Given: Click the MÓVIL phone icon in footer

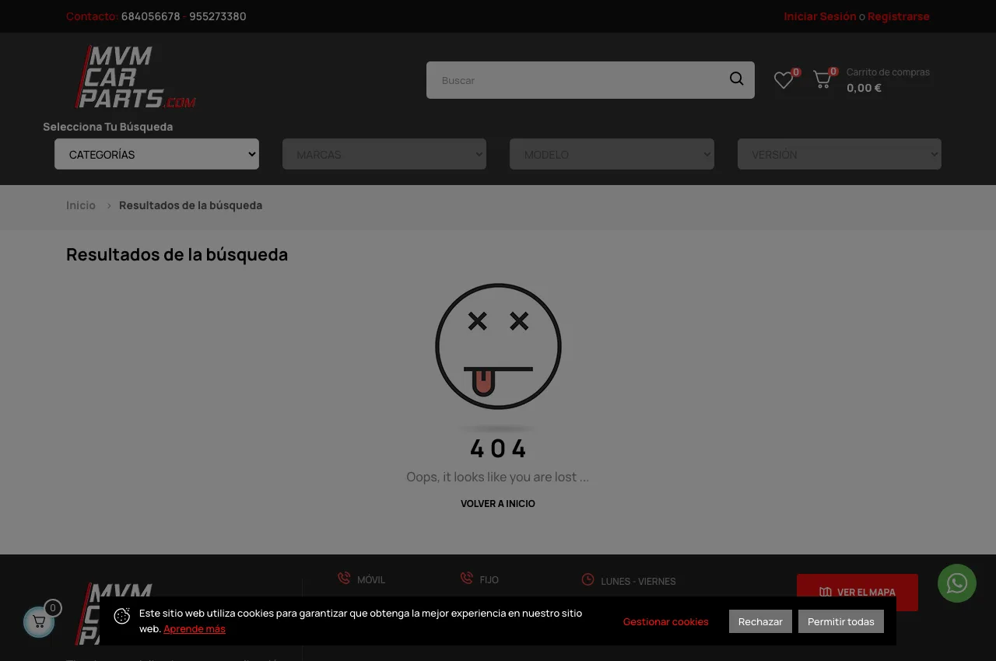Looking at the screenshot, I should (x=344, y=578).
